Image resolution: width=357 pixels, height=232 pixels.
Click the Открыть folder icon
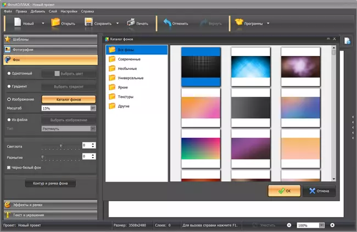[55, 23]
